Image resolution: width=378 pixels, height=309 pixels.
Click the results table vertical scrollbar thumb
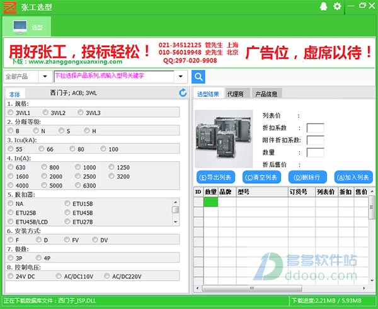tap(372, 207)
